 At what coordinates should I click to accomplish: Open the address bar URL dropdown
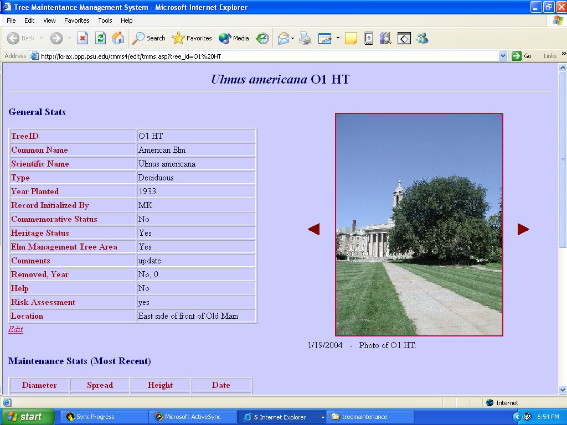point(503,56)
